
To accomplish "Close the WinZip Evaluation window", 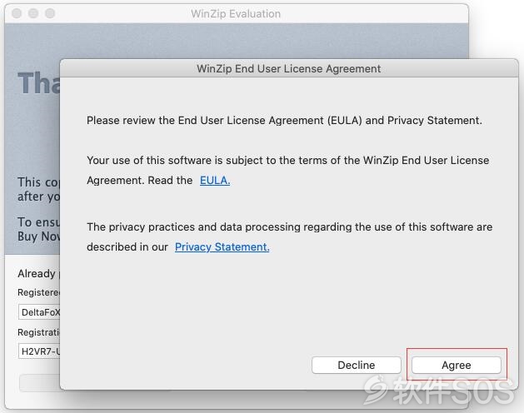I will tap(17, 13).
